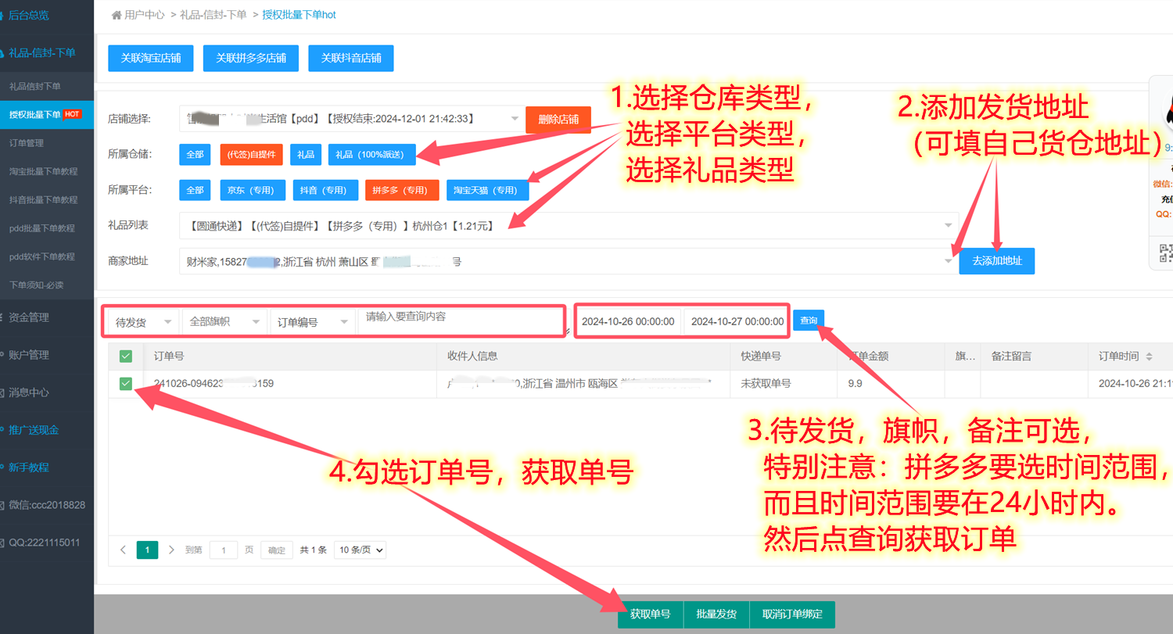Click the 去添加地址 button
The width and height of the screenshot is (1173, 634).
pyautogui.click(x=996, y=261)
